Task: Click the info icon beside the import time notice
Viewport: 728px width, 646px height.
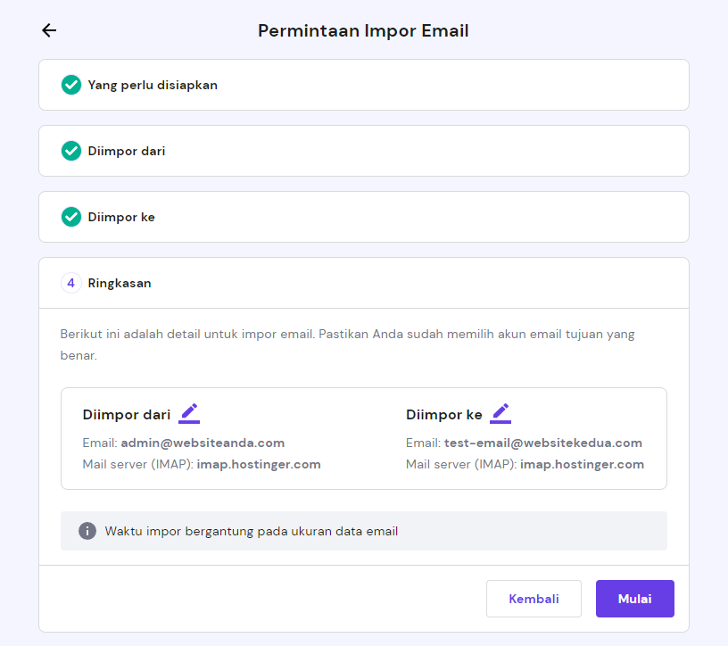Action: (87, 530)
